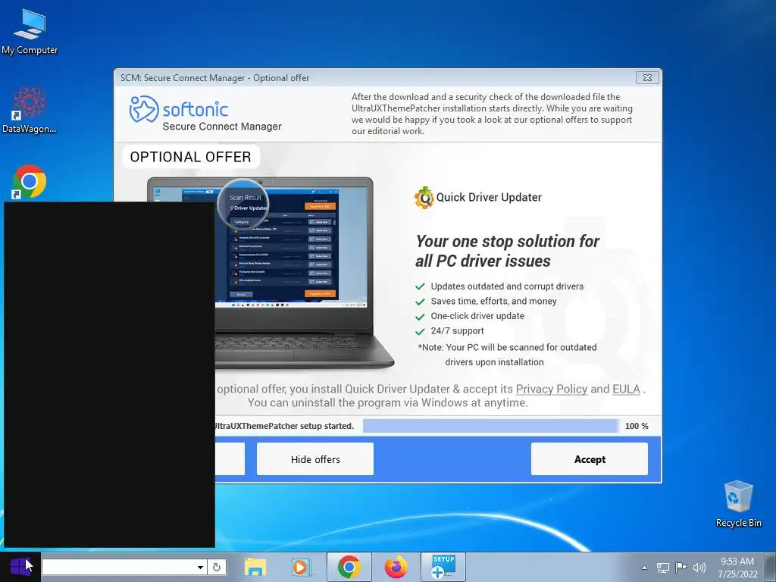Open the DataWagon desktop shortcut
The width and height of the screenshot is (776, 582).
(x=29, y=110)
